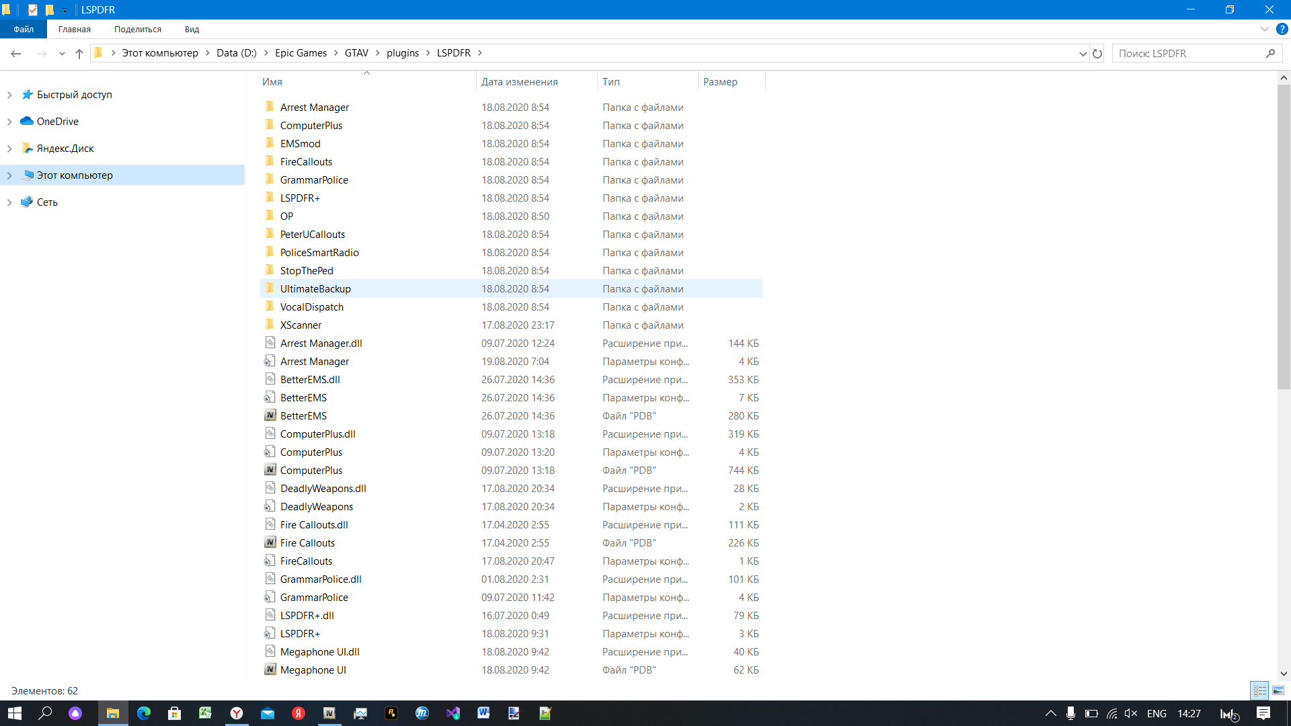Screen dimensions: 1291x726
Task: Expand OneDrive in navigation pane
Action: coord(9,122)
